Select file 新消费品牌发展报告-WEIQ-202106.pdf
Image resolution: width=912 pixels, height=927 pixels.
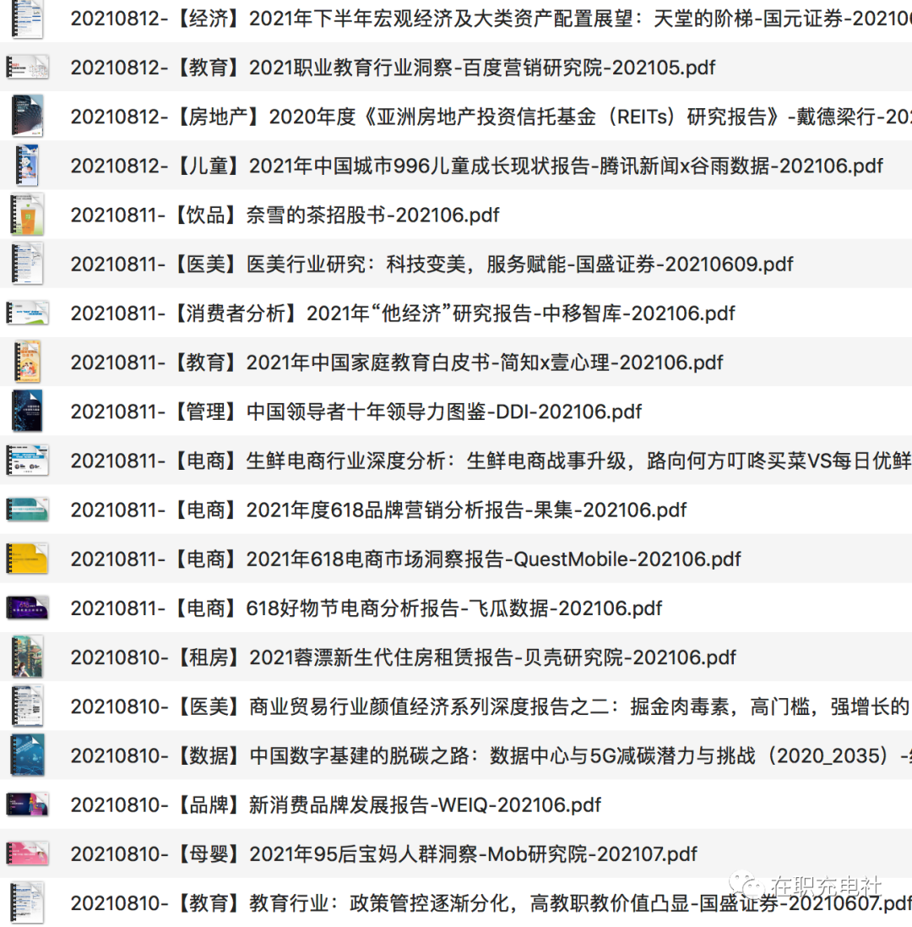335,804
